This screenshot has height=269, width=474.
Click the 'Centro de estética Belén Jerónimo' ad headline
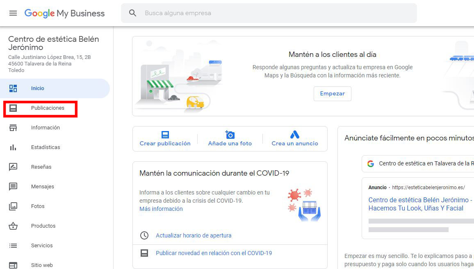(x=420, y=204)
